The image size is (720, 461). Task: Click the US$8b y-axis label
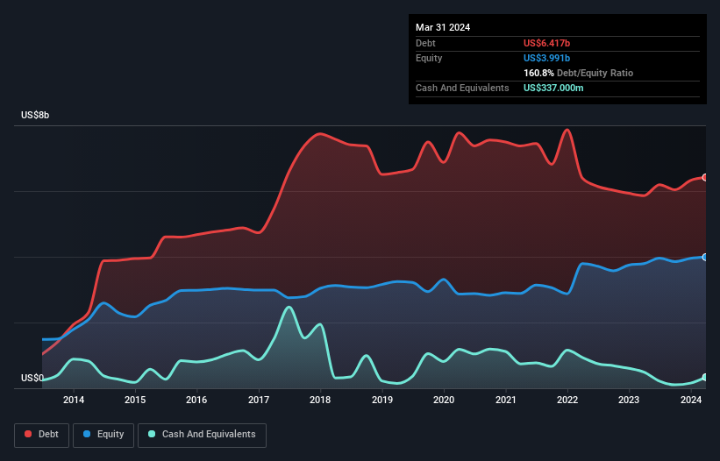(x=35, y=115)
